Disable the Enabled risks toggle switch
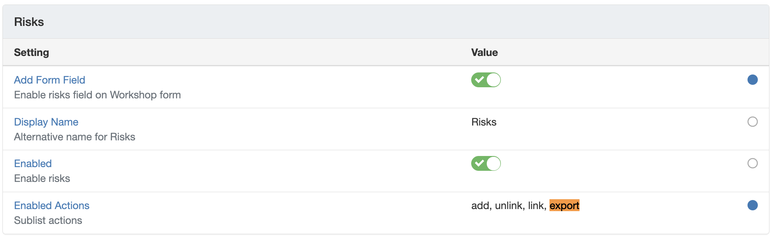 486,163
